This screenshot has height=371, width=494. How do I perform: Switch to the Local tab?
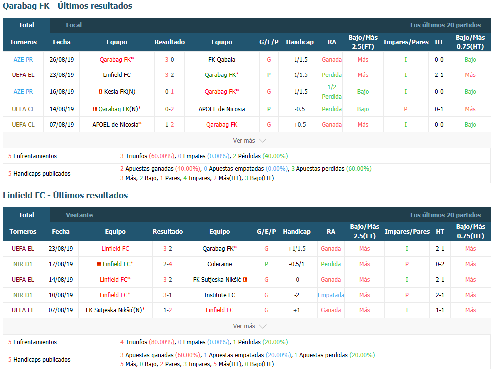click(x=74, y=25)
